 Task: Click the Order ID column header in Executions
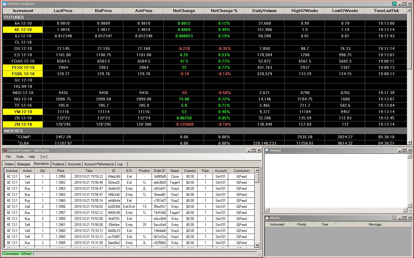pos(159,170)
